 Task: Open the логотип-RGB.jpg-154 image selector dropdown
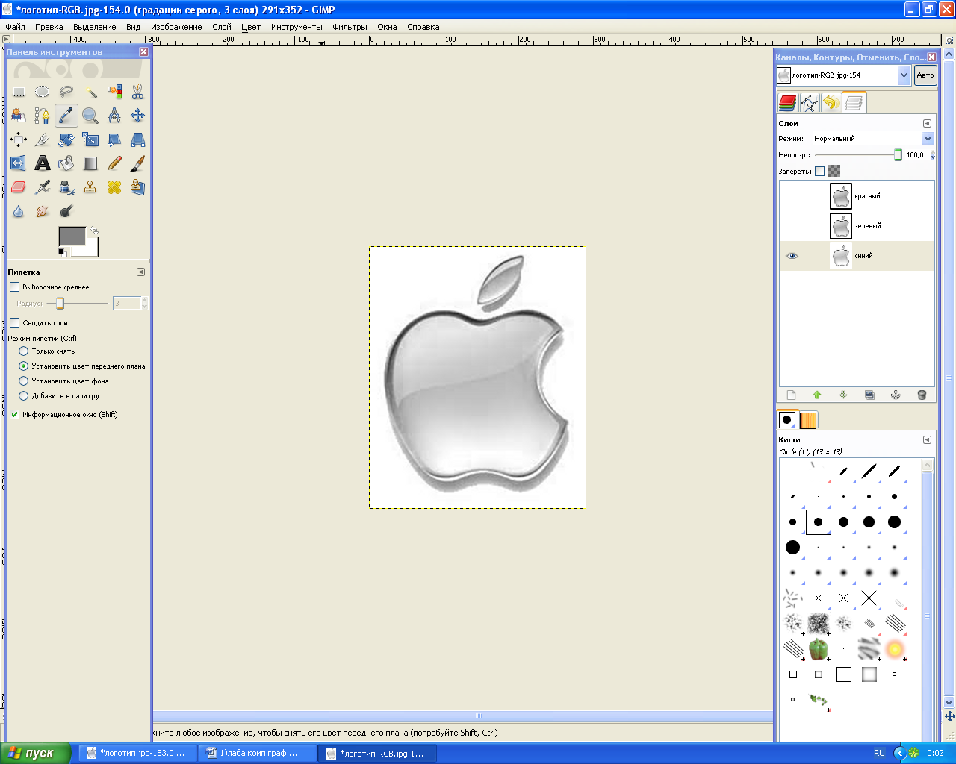coord(904,75)
